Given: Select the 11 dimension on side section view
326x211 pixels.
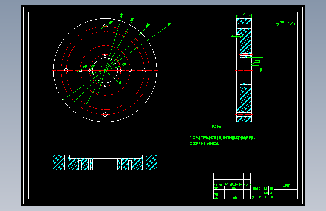Looking at the screenshot, I should click(232, 36).
